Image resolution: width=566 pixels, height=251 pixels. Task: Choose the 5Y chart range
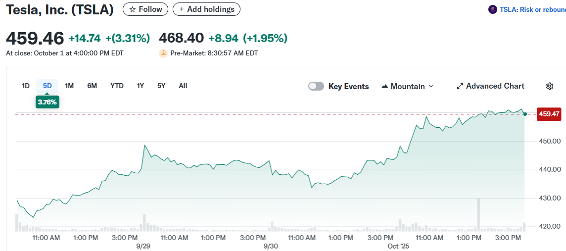161,86
